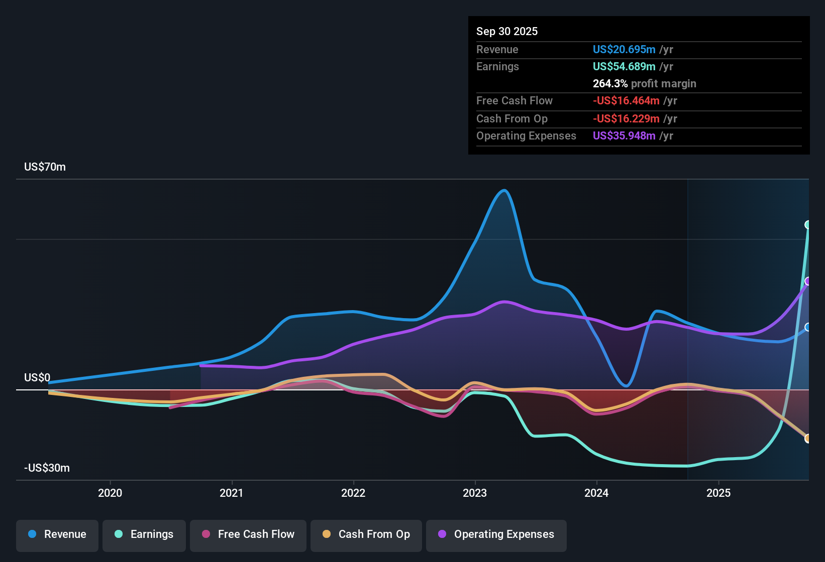Click the US$20.695m revenue value in tooltip

tap(624, 50)
